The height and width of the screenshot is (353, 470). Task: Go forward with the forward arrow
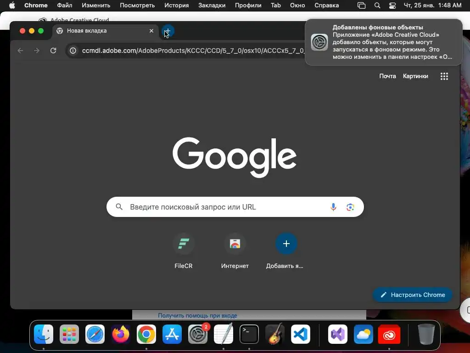coord(37,51)
